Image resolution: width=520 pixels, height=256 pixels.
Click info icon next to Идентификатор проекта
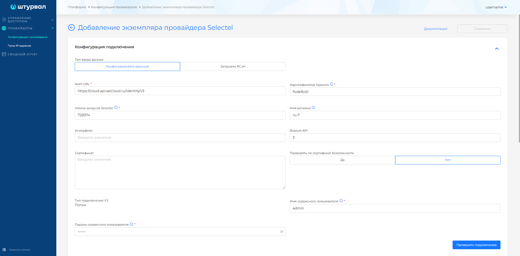click(x=331, y=84)
